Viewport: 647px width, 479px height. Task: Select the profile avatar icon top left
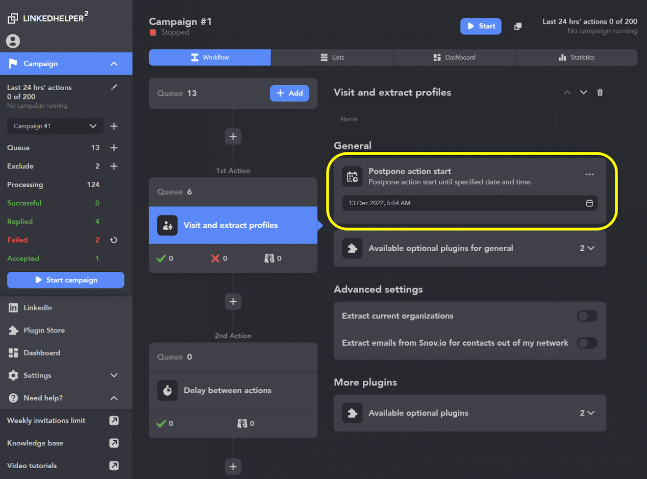(x=13, y=41)
